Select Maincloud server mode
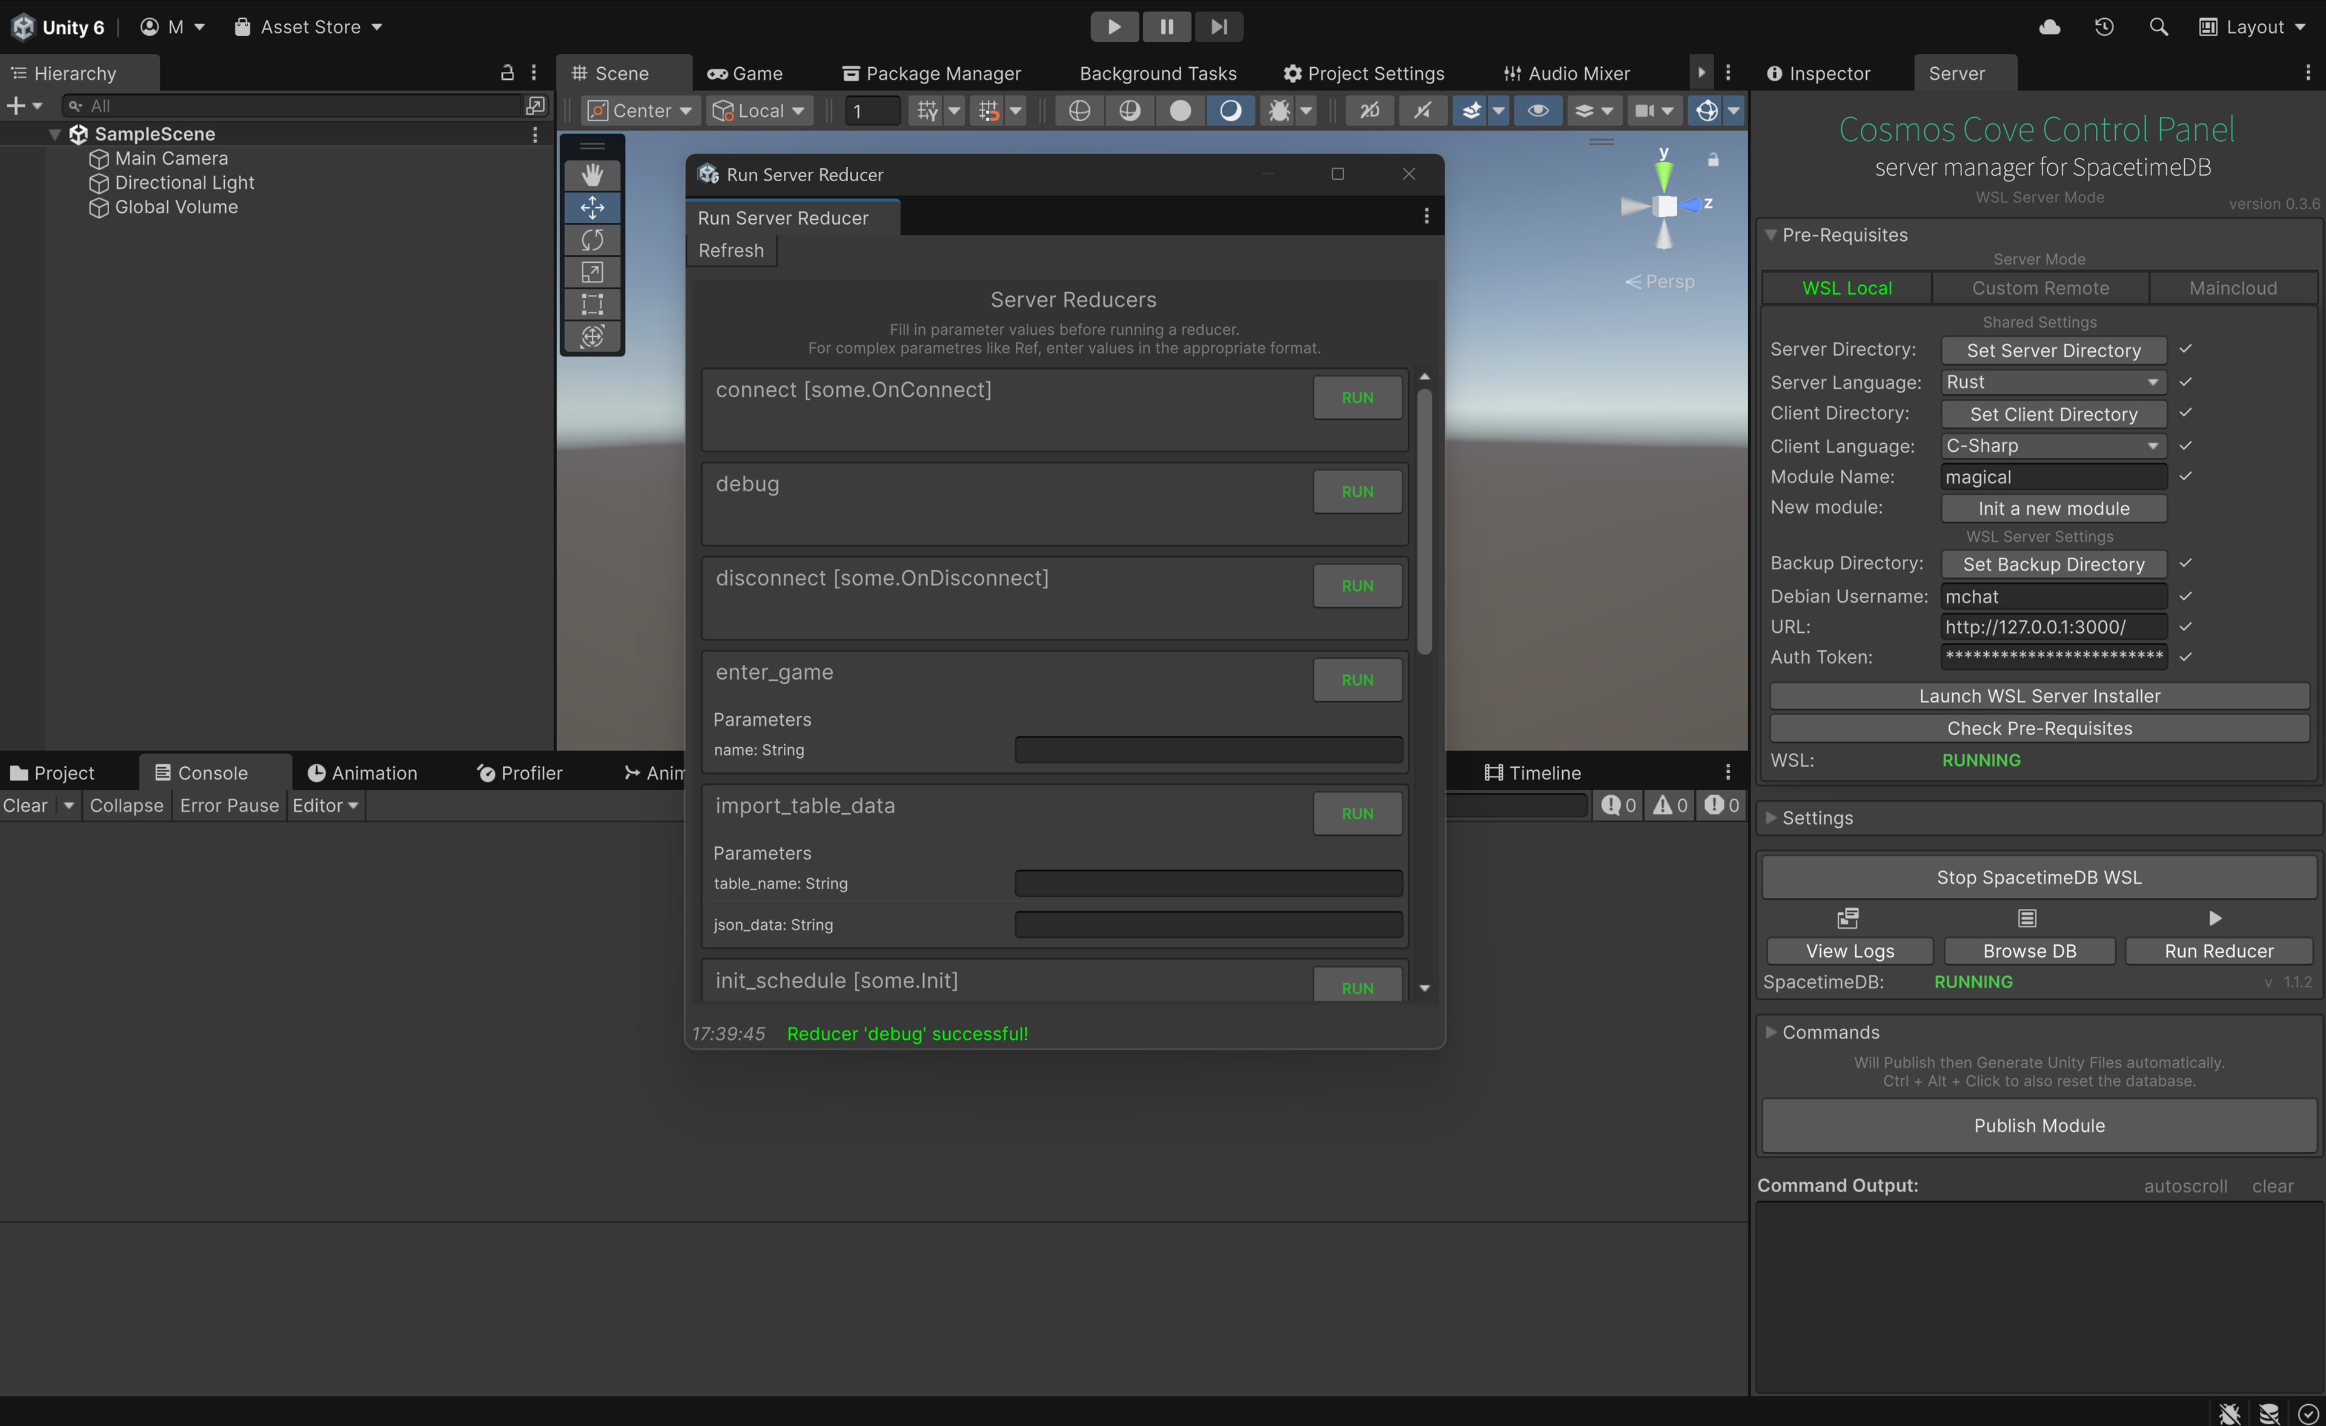 pos(2233,288)
